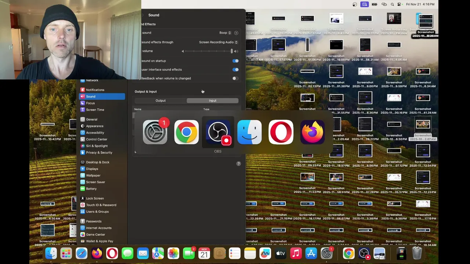Enable feedback when volume is changed
Image resolution: width=470 pixels, height=264 pixels.
tap(235, 78)
